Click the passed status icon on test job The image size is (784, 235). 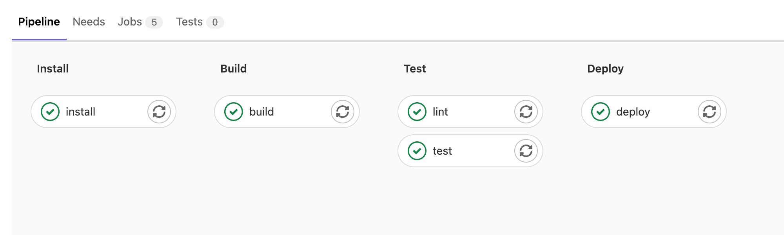[417, 150]
